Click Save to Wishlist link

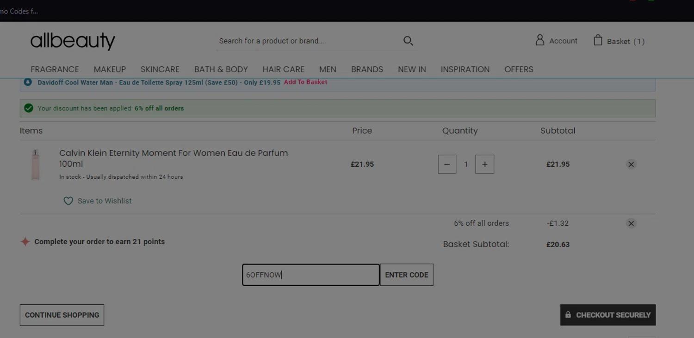pos(105,201)
